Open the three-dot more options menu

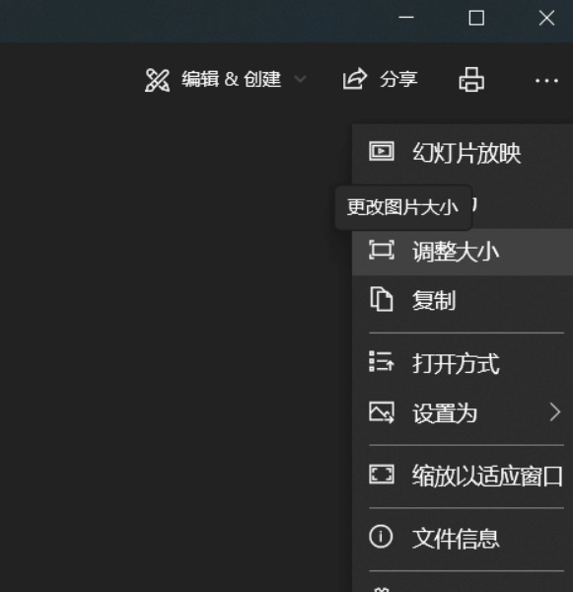[x=546, y=81]
